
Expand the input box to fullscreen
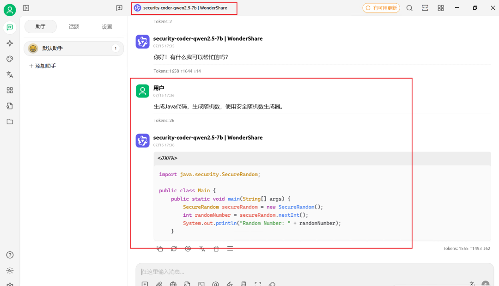(x=258, y=284)
